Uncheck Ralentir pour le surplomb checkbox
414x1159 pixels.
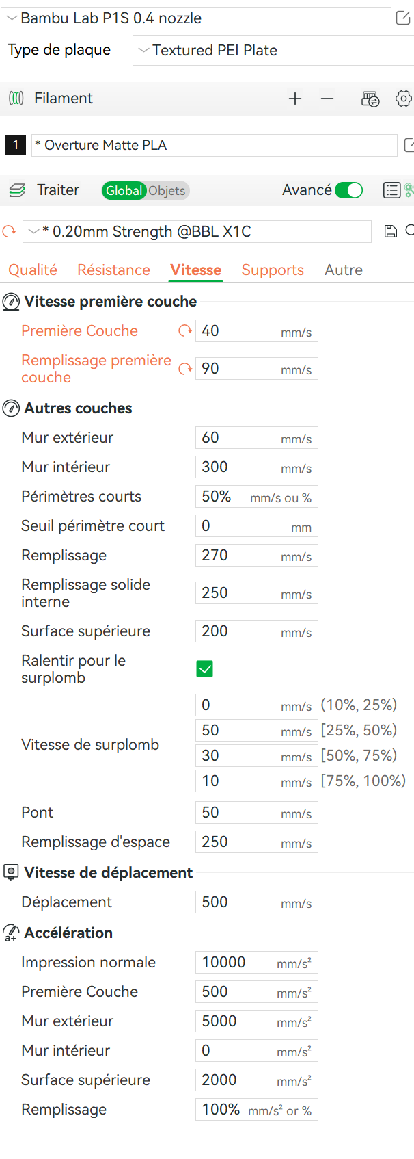[x=204, y=668]
